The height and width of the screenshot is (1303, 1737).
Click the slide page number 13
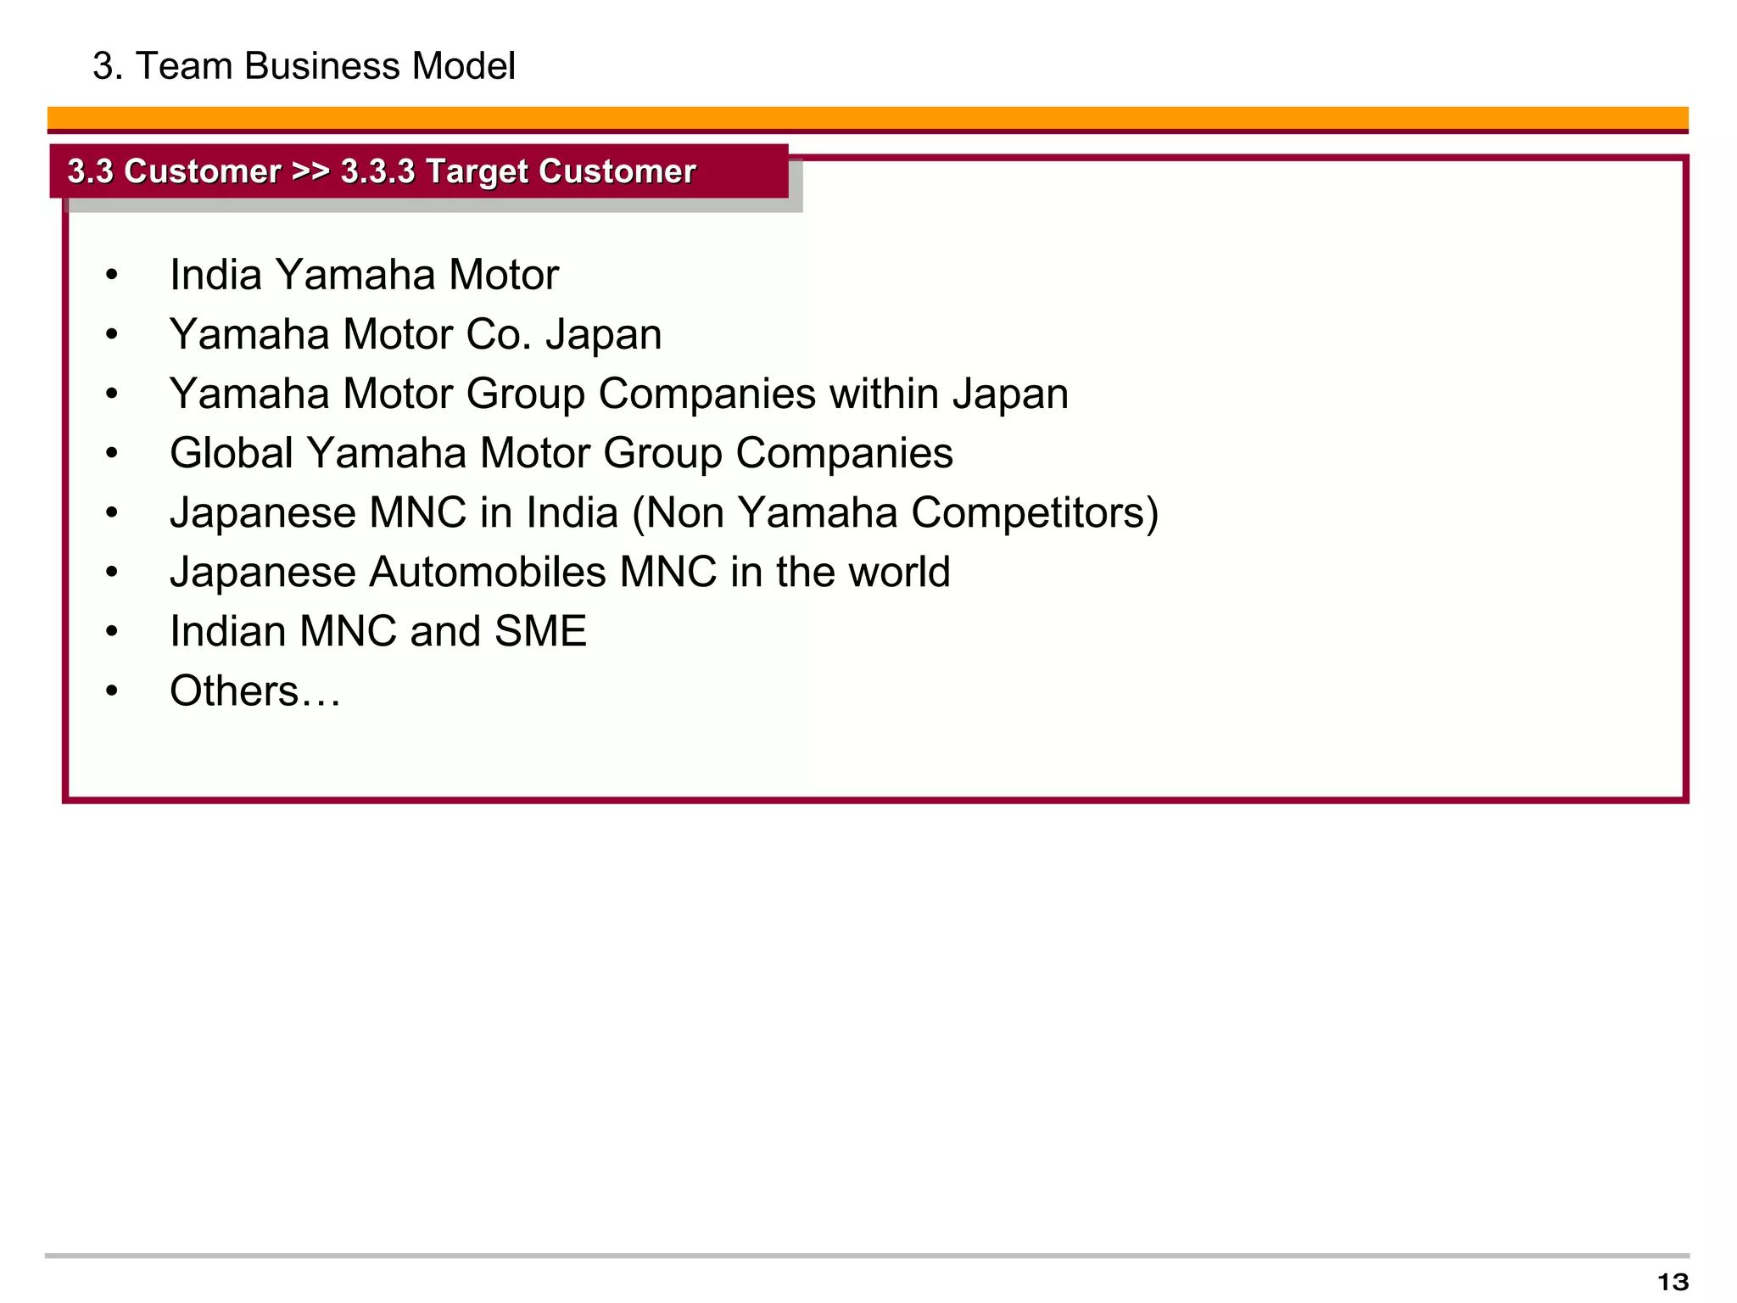(x=1673, y=1282)
